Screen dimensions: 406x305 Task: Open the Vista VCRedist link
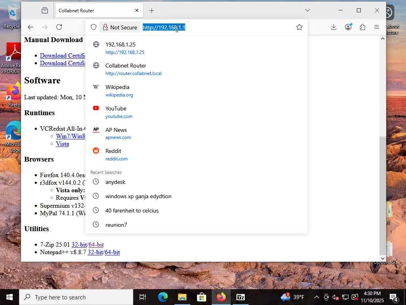pos(62,144)
